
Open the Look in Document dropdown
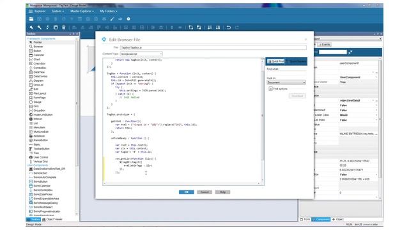[286, 82]
